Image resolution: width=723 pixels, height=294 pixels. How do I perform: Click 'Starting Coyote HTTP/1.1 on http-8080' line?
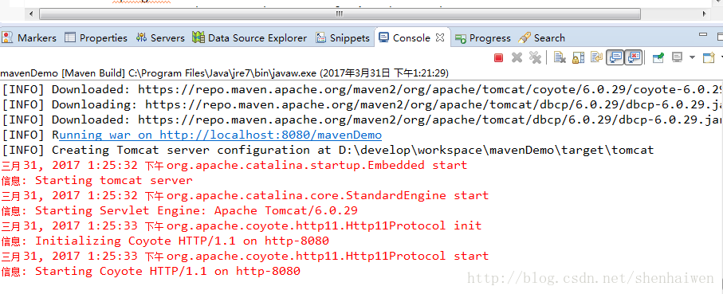coord(151,271)
